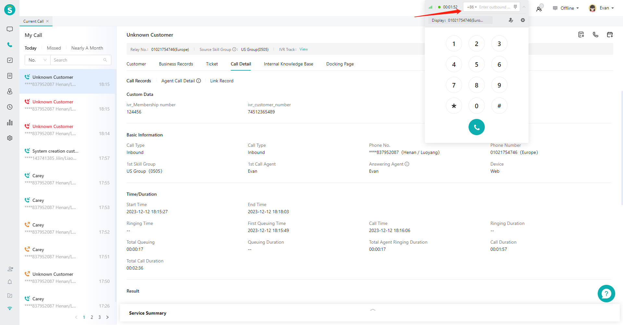Screen dimensions: 623x325
Task: Open the help chat bubble button
Action: click(x=606, y=294)
